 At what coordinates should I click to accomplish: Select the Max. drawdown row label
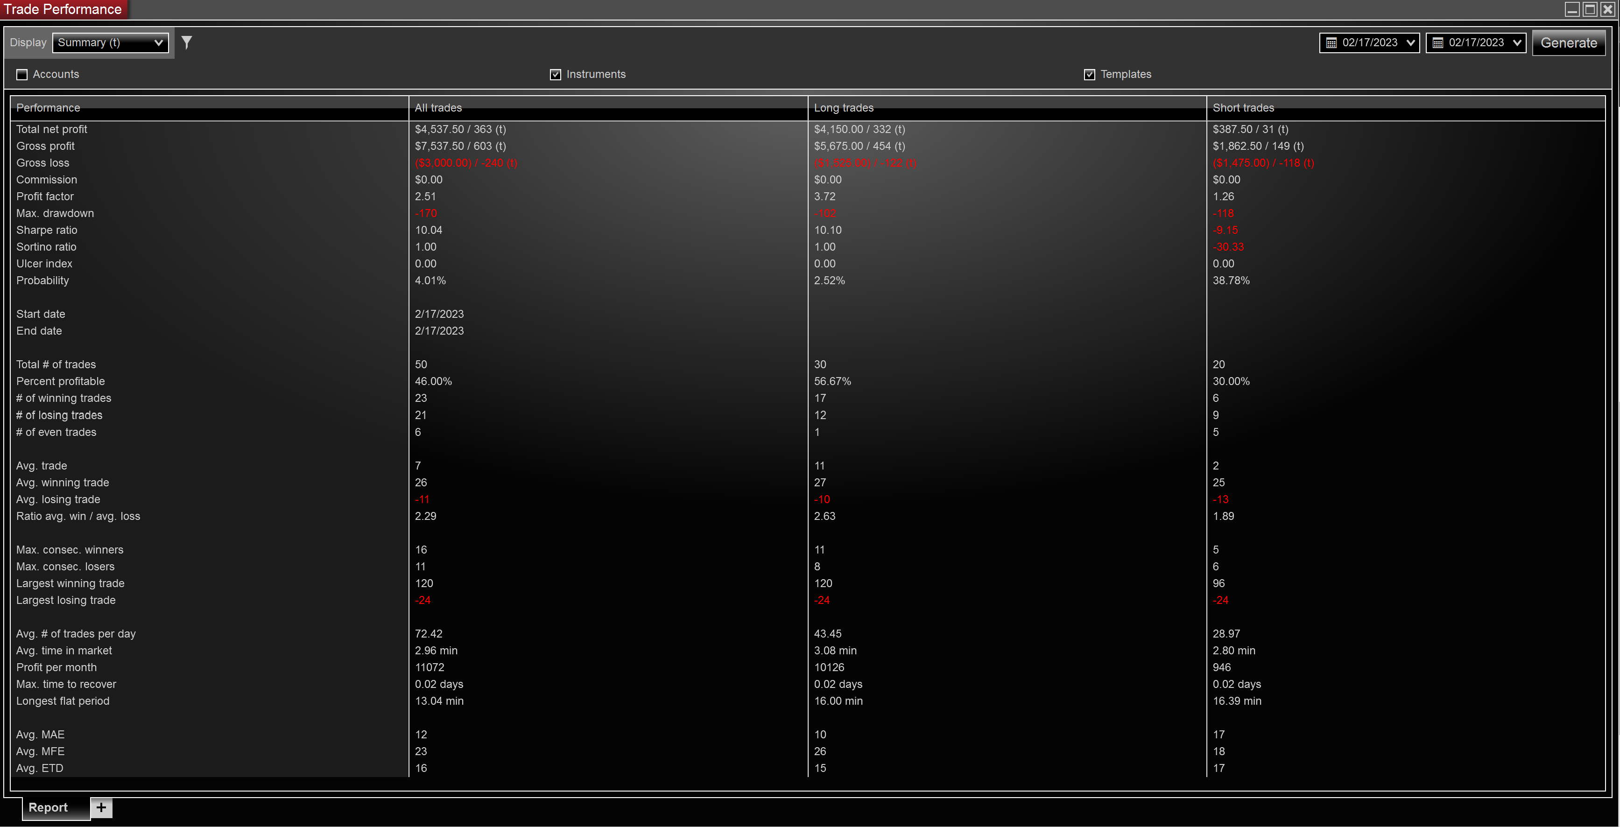point(55,213)
